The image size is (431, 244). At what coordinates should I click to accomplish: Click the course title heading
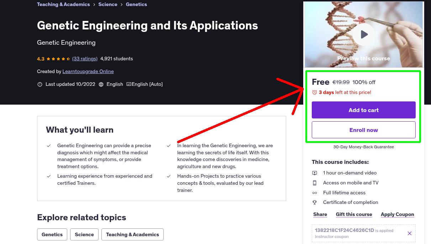coord(147,26)
